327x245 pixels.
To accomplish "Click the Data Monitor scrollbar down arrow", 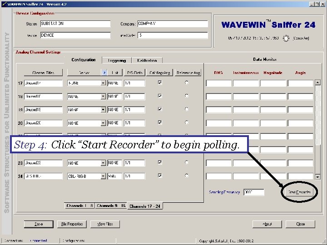I will [x=317, y=177].
